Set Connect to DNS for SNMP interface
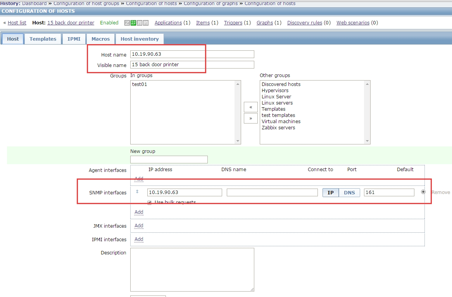 point(349,192)
